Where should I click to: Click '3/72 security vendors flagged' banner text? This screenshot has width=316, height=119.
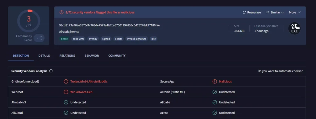(100, 12)
